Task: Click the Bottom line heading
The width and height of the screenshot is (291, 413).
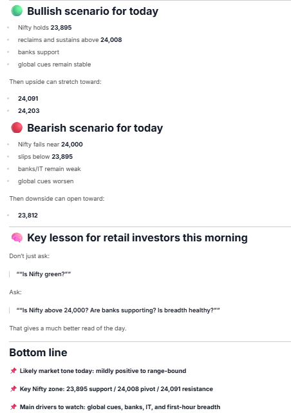Action: coord(39,352)
